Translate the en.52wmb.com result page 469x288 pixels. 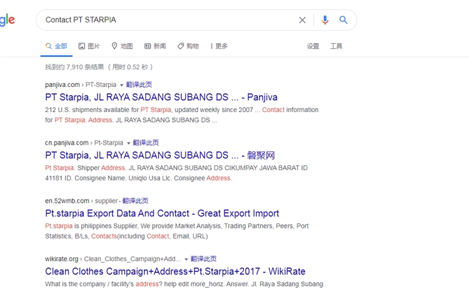[135, 201]
